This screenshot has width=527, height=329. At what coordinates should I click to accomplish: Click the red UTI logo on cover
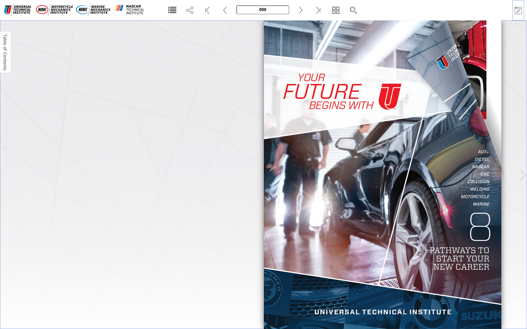click(390, 97)
